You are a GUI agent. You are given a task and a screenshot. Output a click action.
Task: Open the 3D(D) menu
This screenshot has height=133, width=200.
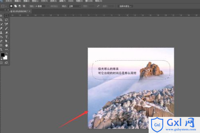(x=71, y=1)
